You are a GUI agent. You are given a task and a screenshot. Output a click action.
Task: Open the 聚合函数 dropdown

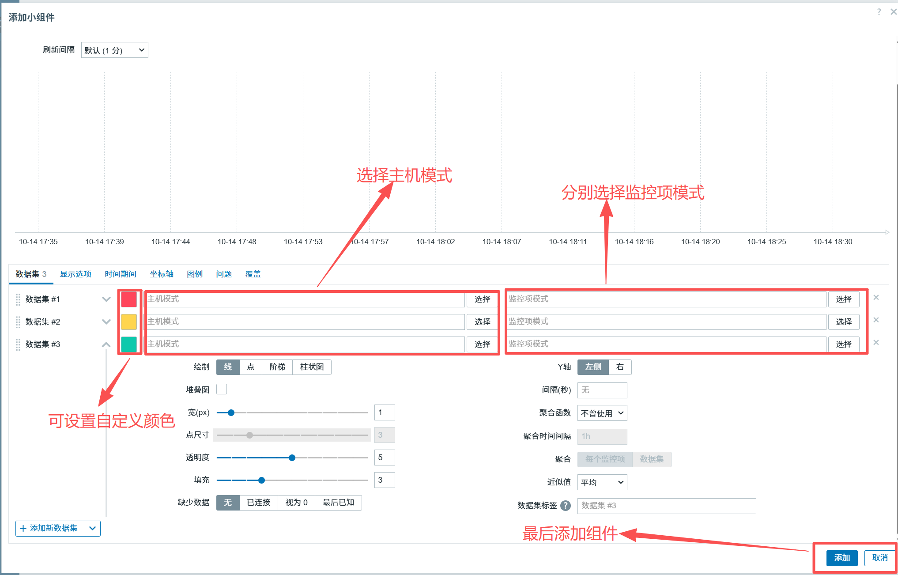tap(602, 413)
